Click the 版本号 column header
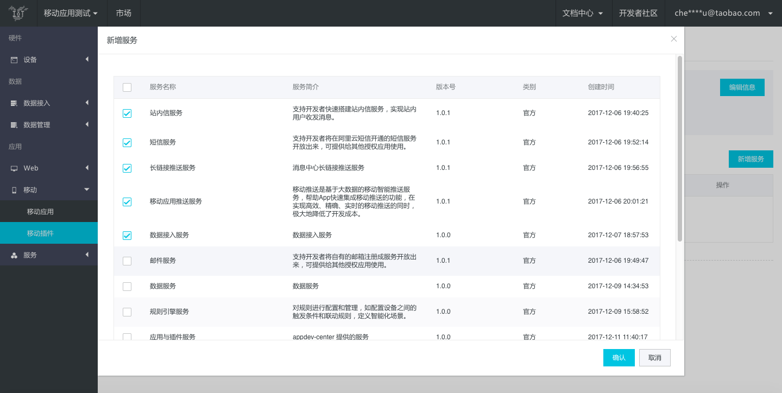The image size is (782, 393). (446, 87)
